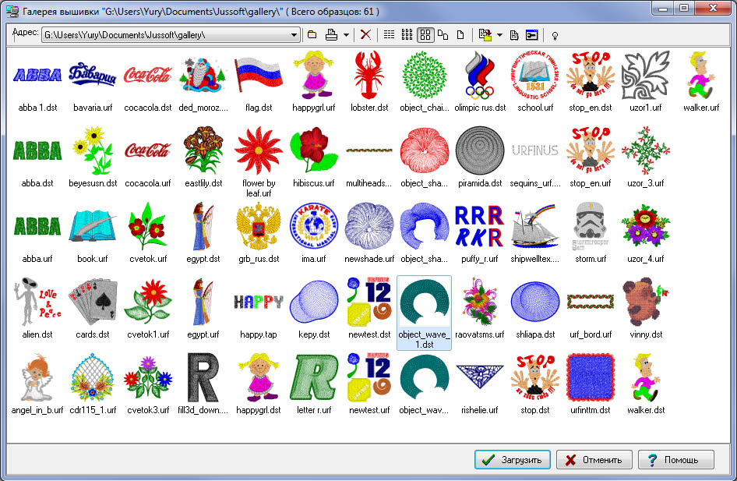Image resolution: width=737 pixels, height=481 pixels.
Task: Select the urfinttm.dst blue square
Action: (591, 378)
